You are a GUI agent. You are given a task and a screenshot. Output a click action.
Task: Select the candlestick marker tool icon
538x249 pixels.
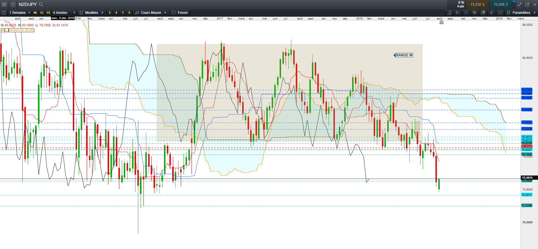click(x=492, y=13)
